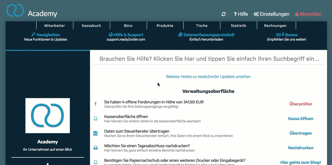332x165 pixels.
Task: Click the gears icon beside Einstellungen
Action: tap(256, 14)
